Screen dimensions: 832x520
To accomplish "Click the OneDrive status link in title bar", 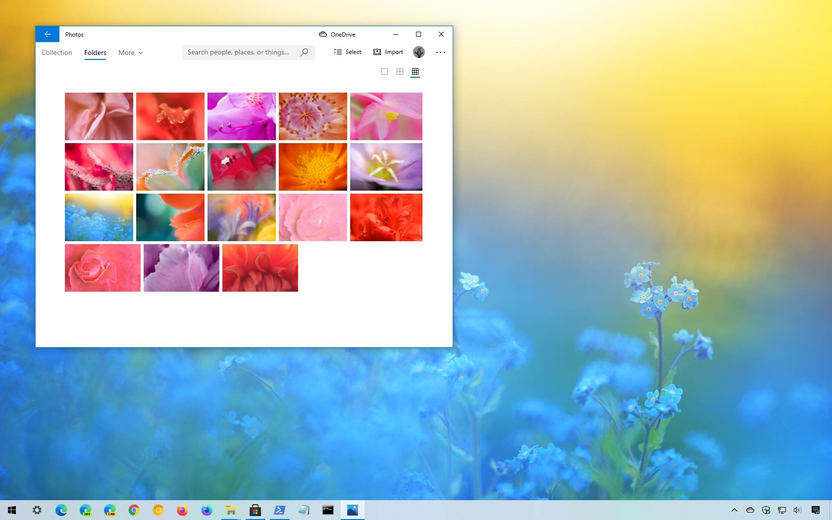I will click(x=337, y=34).
